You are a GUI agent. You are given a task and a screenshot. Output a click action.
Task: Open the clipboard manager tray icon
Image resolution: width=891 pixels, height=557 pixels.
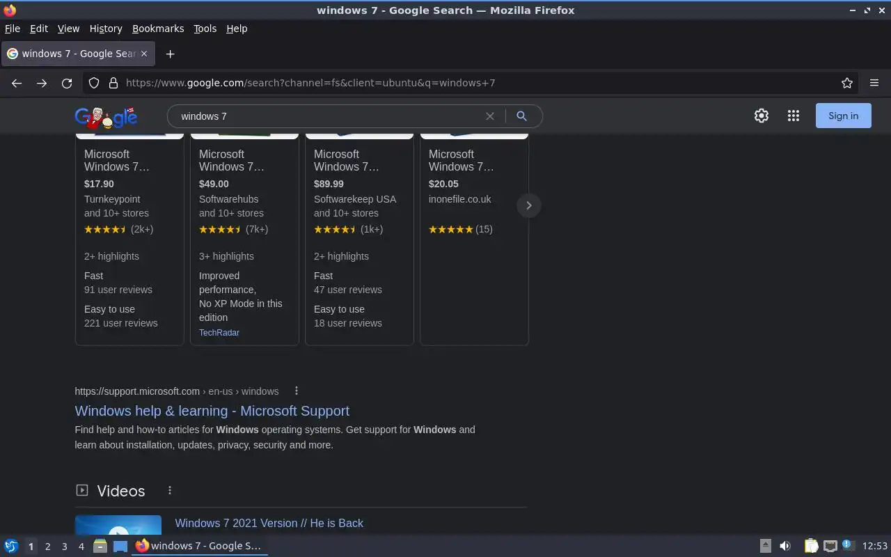click(x=811, y=546)
